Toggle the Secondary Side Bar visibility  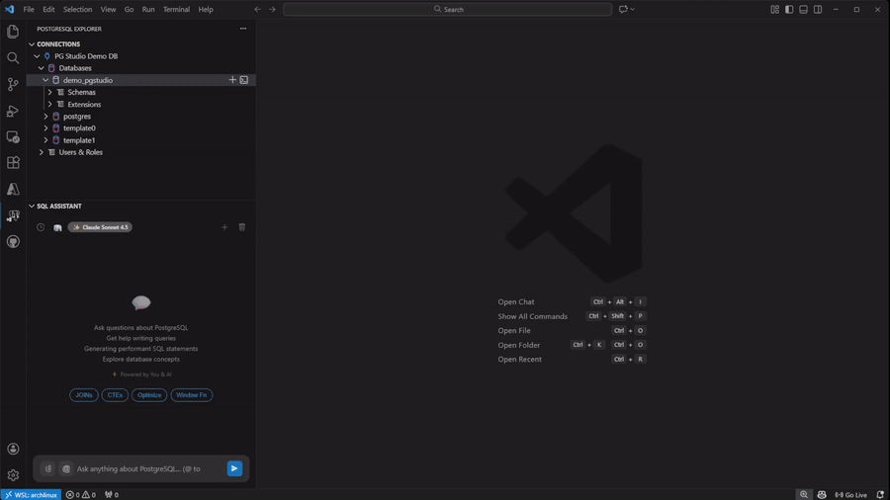[818, 9]
